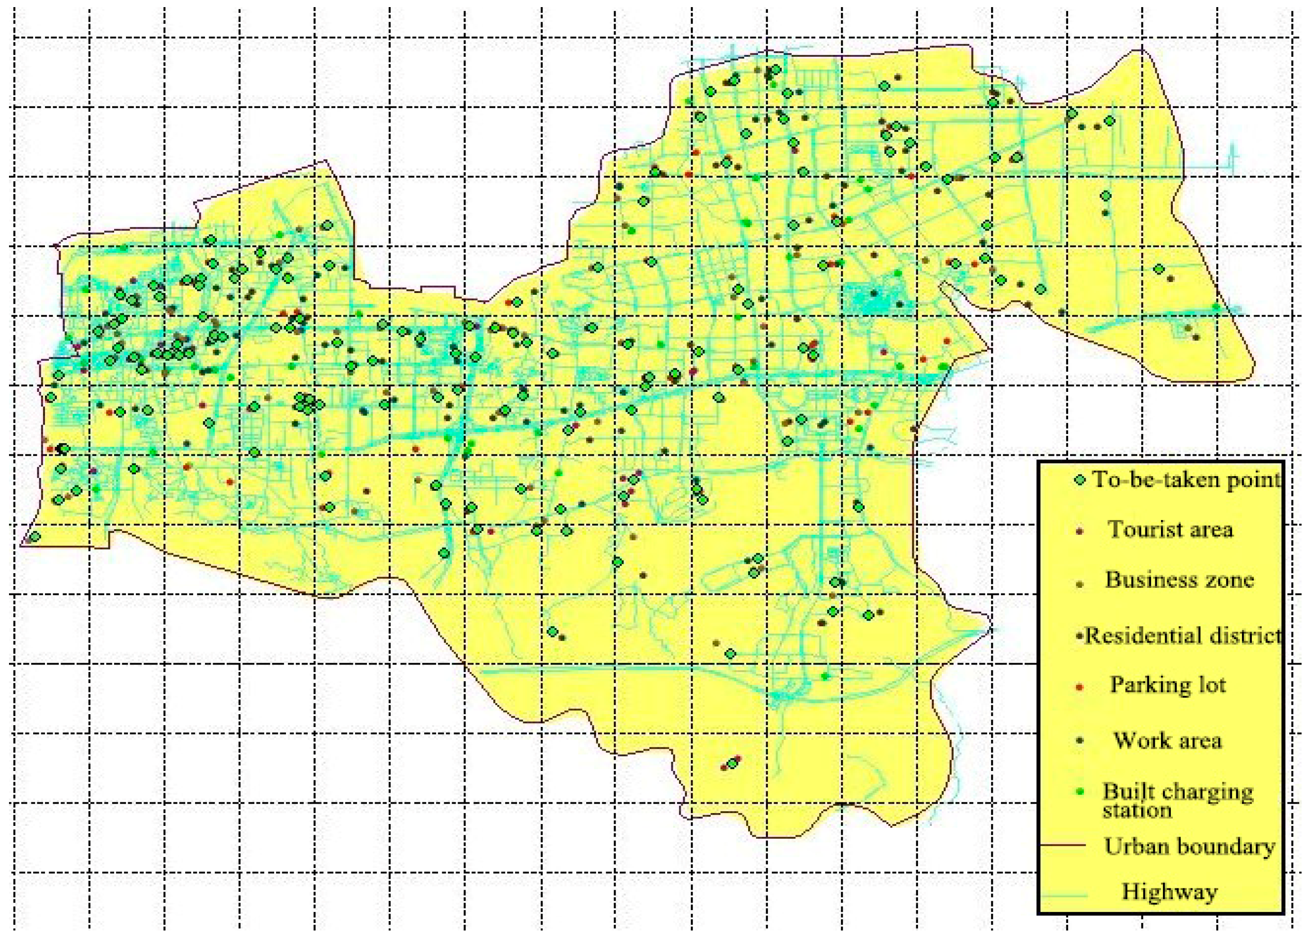This screenshot has width=1312, height=939.
Task: Click the isolated diamond marker at map's southern tip
Action: pyautogui.click(x=733, y=763)
